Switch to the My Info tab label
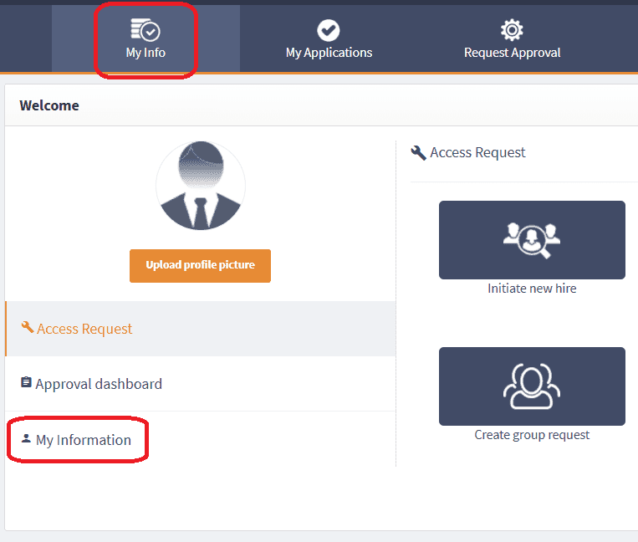638x542 pixels. 145,52
